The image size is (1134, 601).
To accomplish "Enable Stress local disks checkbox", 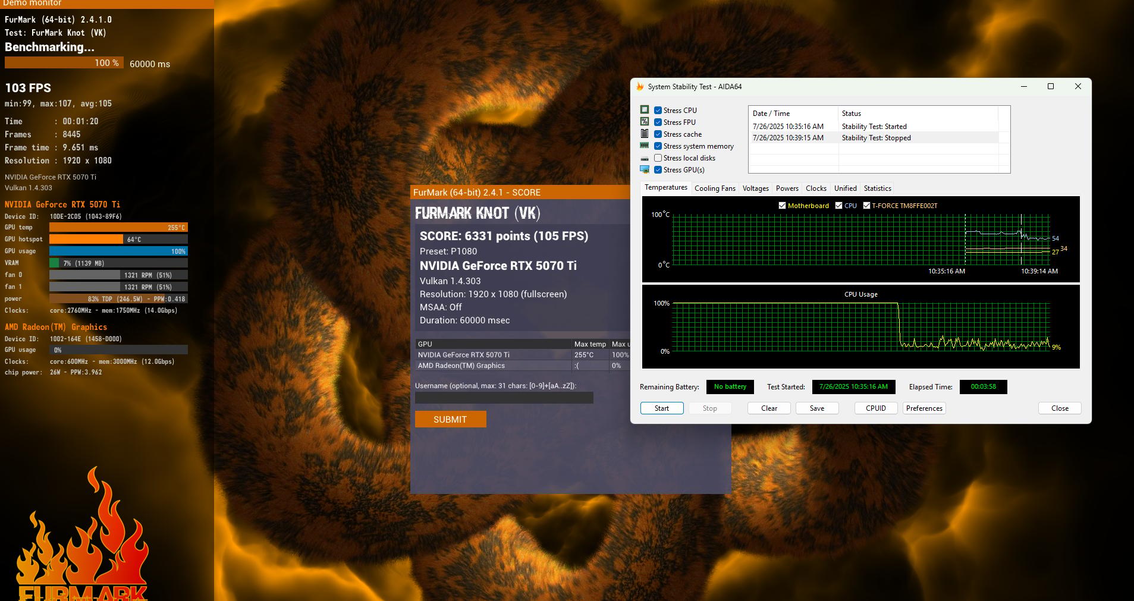I will 658,158.
